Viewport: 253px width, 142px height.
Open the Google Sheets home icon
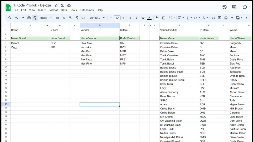(8, 8)
